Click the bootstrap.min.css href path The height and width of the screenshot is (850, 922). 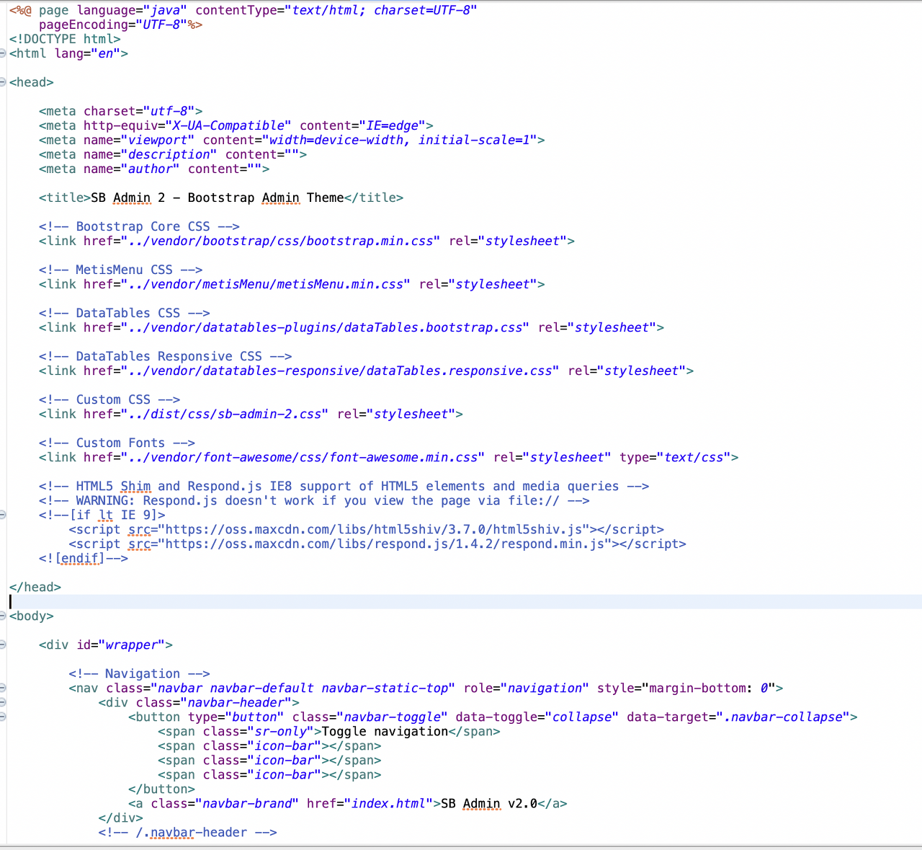pyautogui.click(x=280, y=241)
